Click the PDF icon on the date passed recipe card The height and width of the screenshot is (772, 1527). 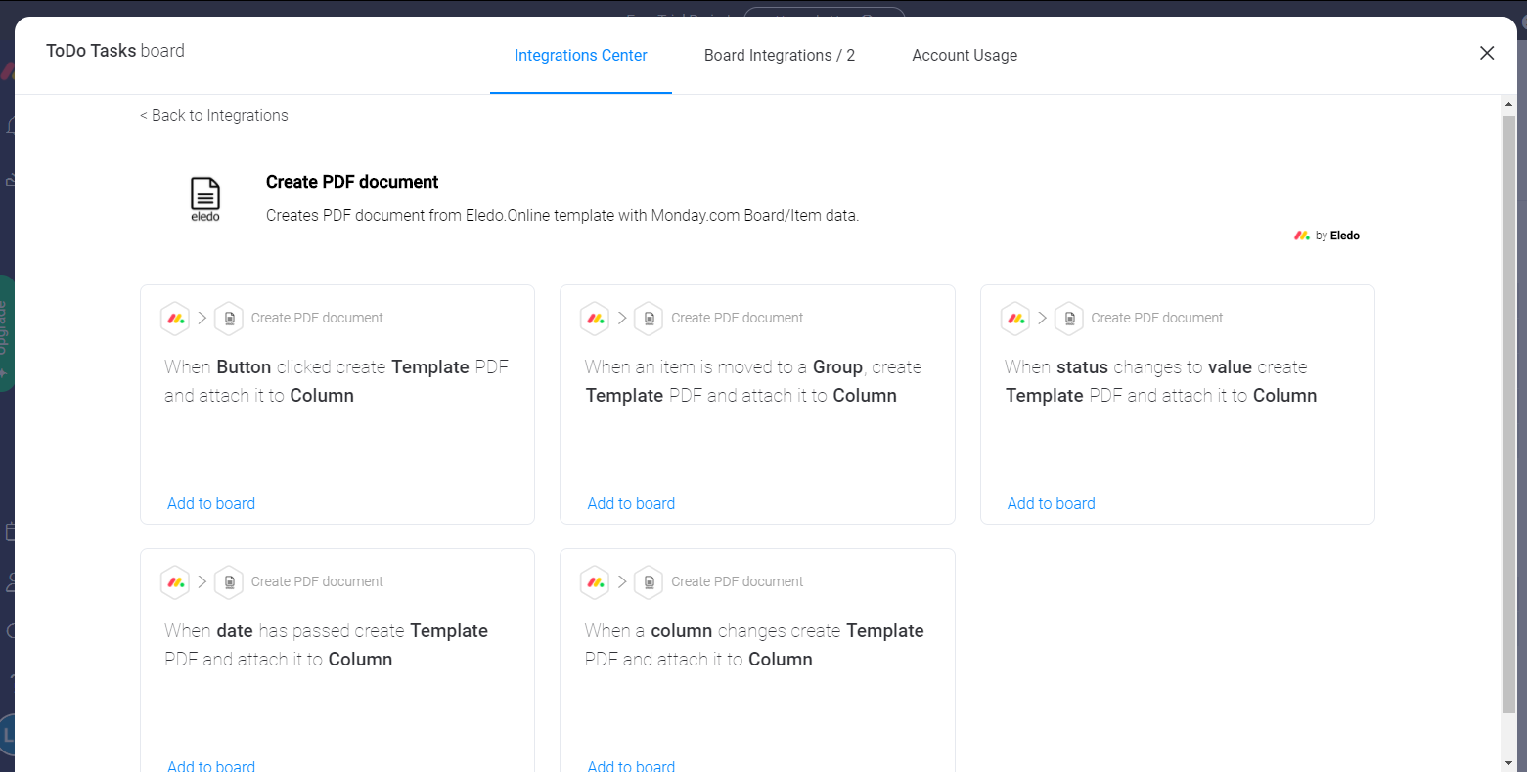click(x=229, y=581)
